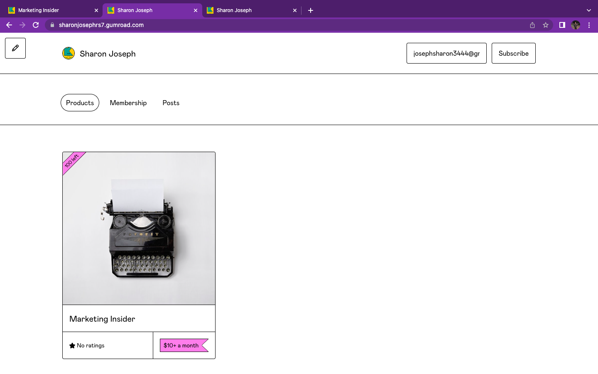Go back with the browser back arrow
598x374 pixels.
pyautogui.click(x=9, y=25)
